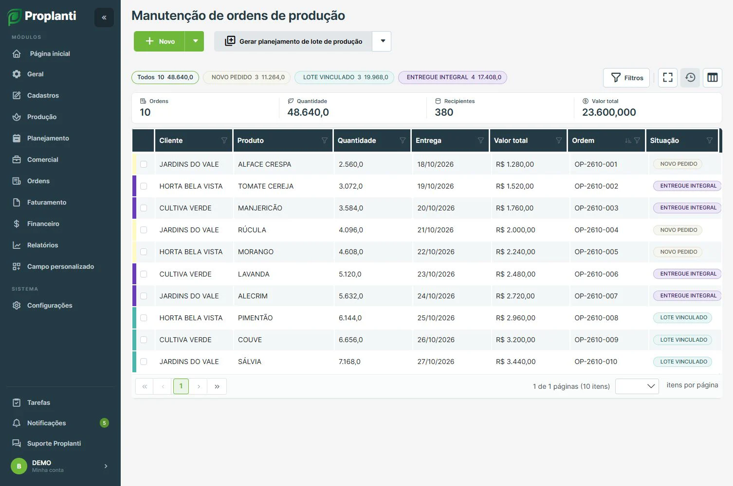Viewport: 733px width, 486px height.
Task: Click the Proplanti leaf logo
Action: 14,17
